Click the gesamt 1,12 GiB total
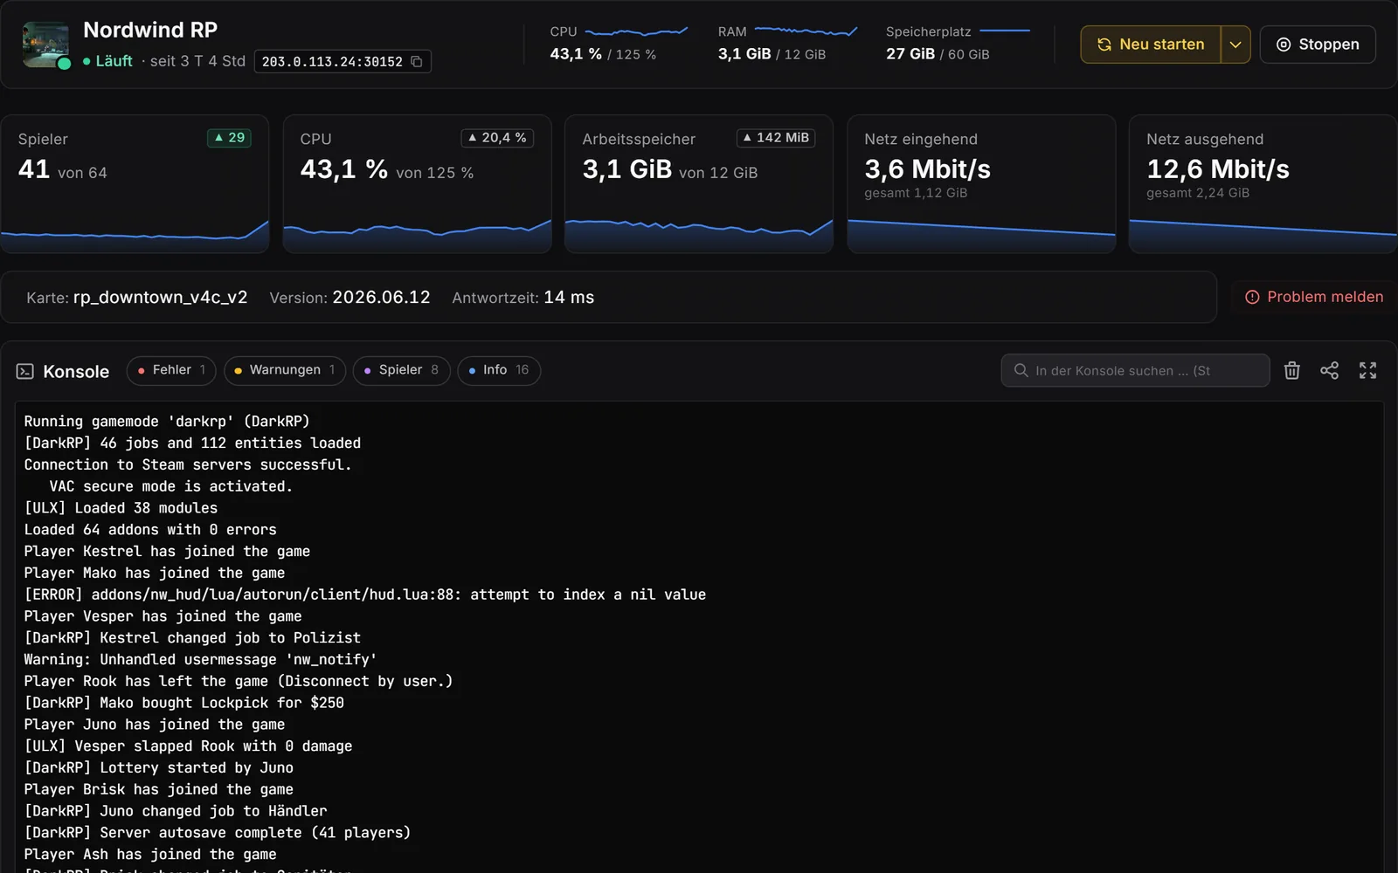1398x873 pixels. coord(916,193)
